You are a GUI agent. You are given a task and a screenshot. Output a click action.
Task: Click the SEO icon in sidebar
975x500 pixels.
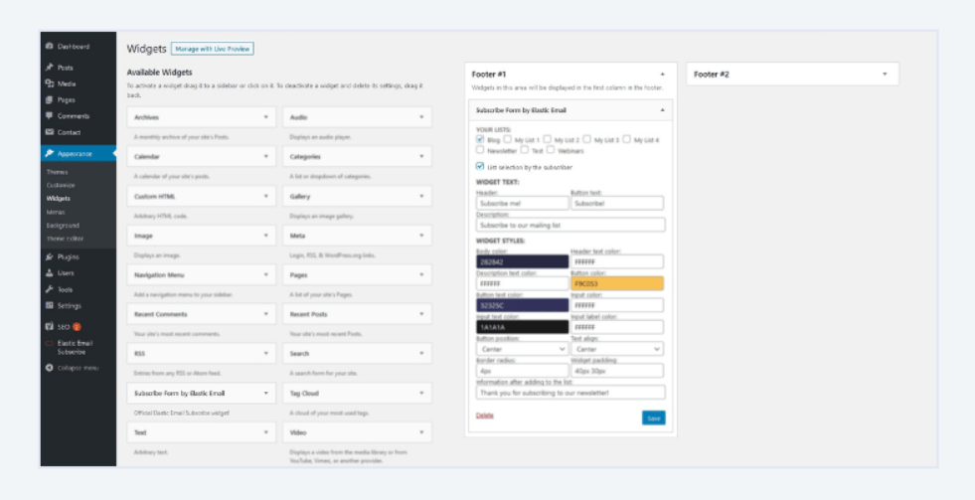50,326
